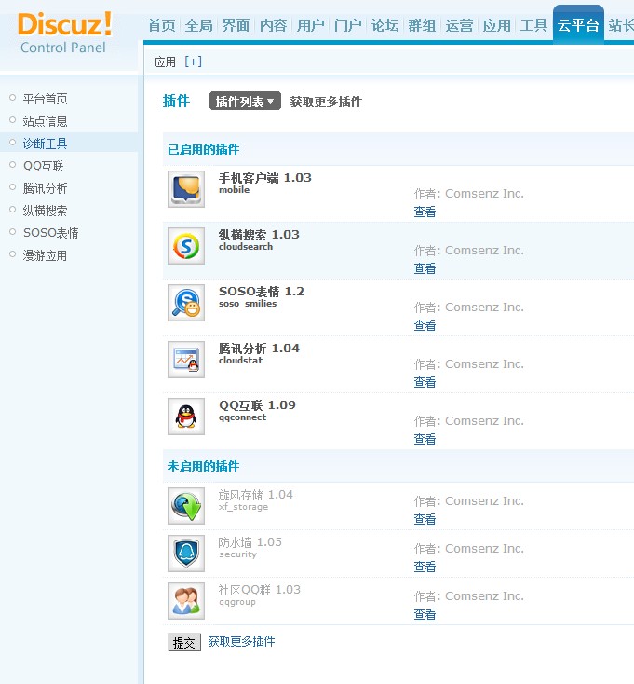Click 查看 for 社区QQ群 plugin
Image resolution: width=634 pixels, height=684 pixels.
(425, 614)
